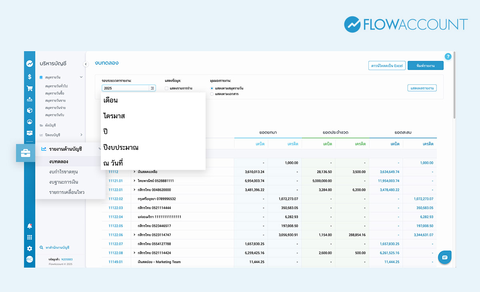Open the briefcase accounting management icon
This screenshot has width=480, height=292.
[x=25, y=153]
